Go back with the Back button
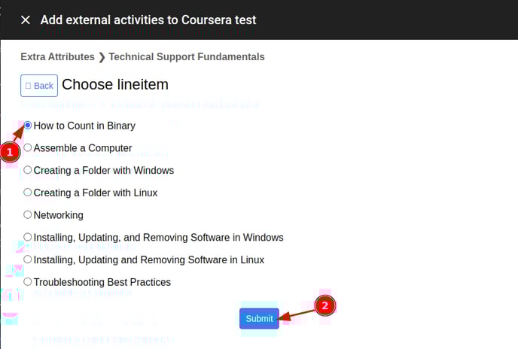This screenshot has width=518, height=349. click(x=39, y=86)
